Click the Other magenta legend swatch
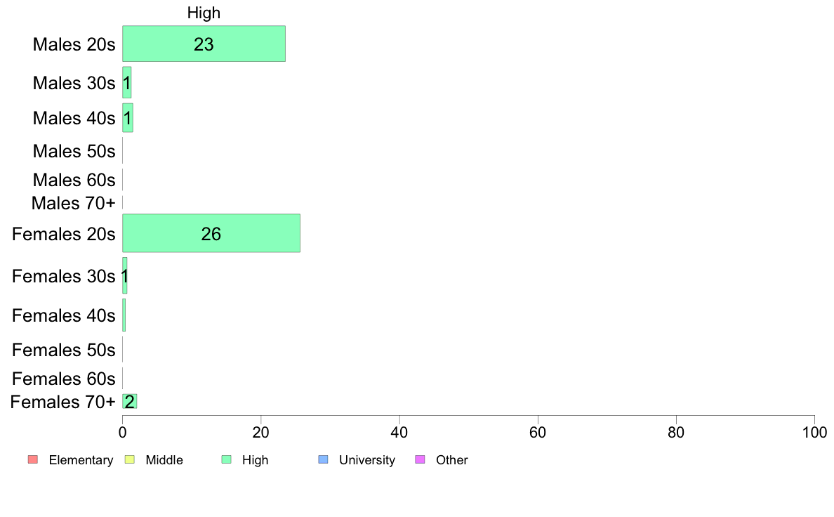This screenshot has width=834, height=517. tap(421, 459)
